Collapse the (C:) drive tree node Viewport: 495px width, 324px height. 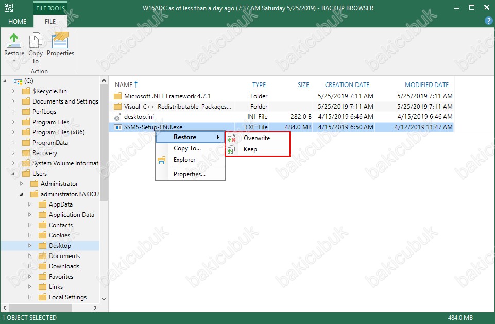pyautogui.click(x=5, y=81)
